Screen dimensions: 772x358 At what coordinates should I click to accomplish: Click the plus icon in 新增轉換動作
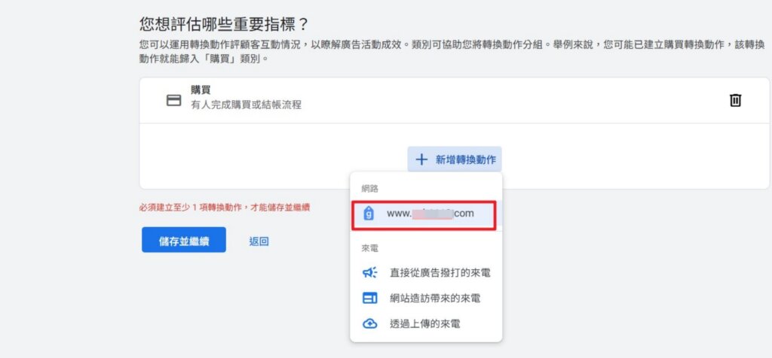point(422,159)
